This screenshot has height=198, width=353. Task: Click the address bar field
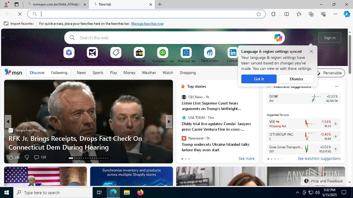point(147,14)
